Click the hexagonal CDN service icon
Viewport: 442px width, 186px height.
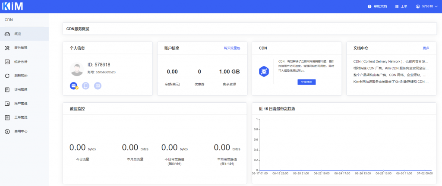[x=264, y=71]
